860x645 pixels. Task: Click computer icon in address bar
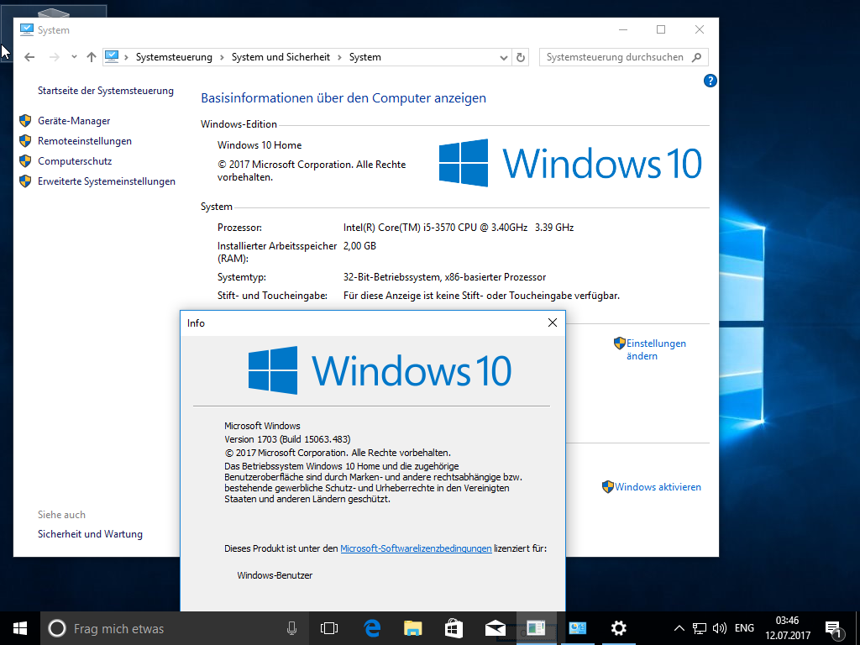[x=112, y=57]
